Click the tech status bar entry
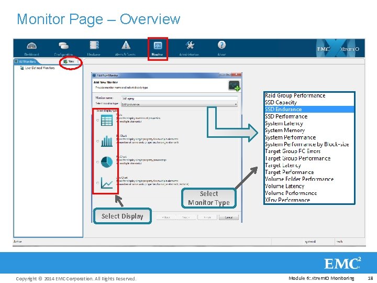Viewport: 377px width, 283px height. tap(339, 242)
